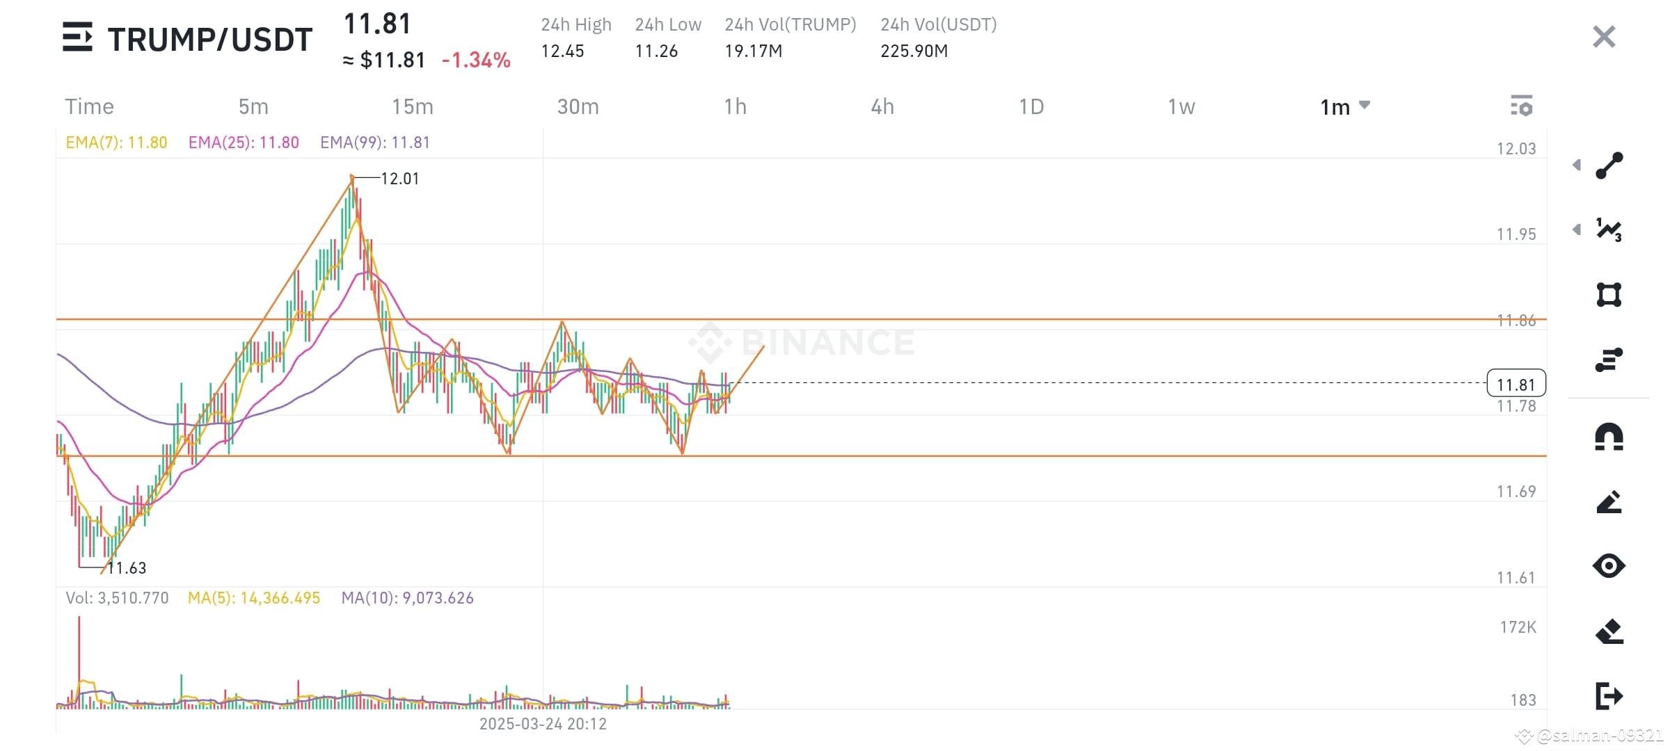The height and width of the screenshot is (751, 1670).
Task: Close the full-screen chart view
Action: point(1604,36)
